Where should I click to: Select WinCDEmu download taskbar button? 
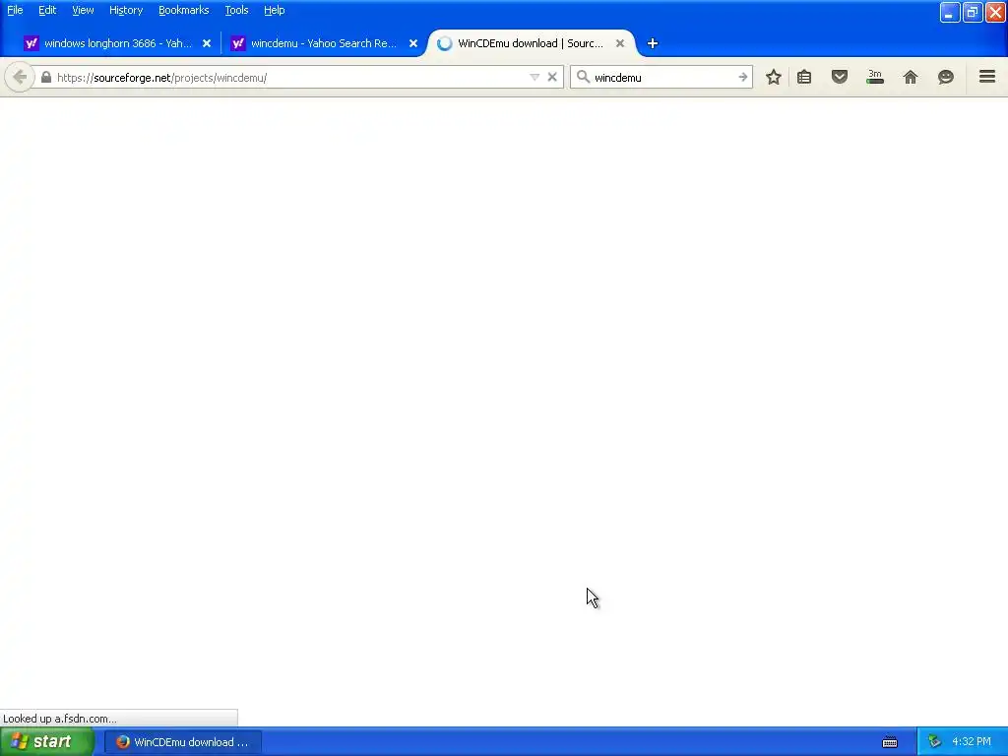click(x=183, y=742)
